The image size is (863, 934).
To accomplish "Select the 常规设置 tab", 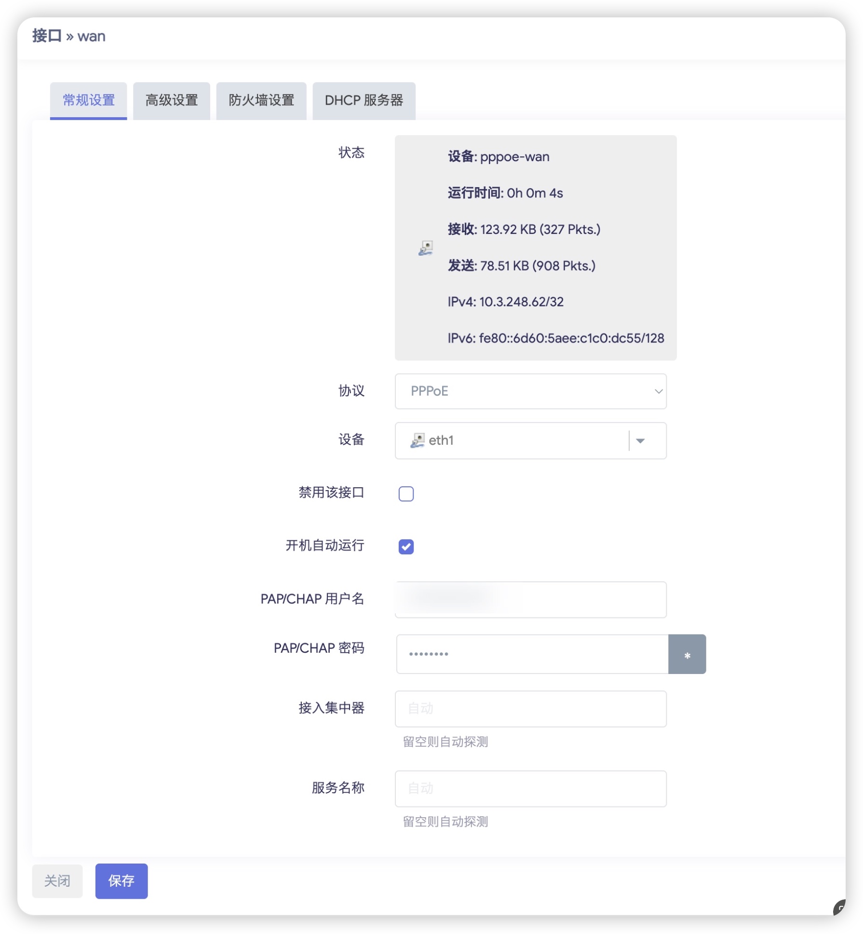I will [89, 100].
